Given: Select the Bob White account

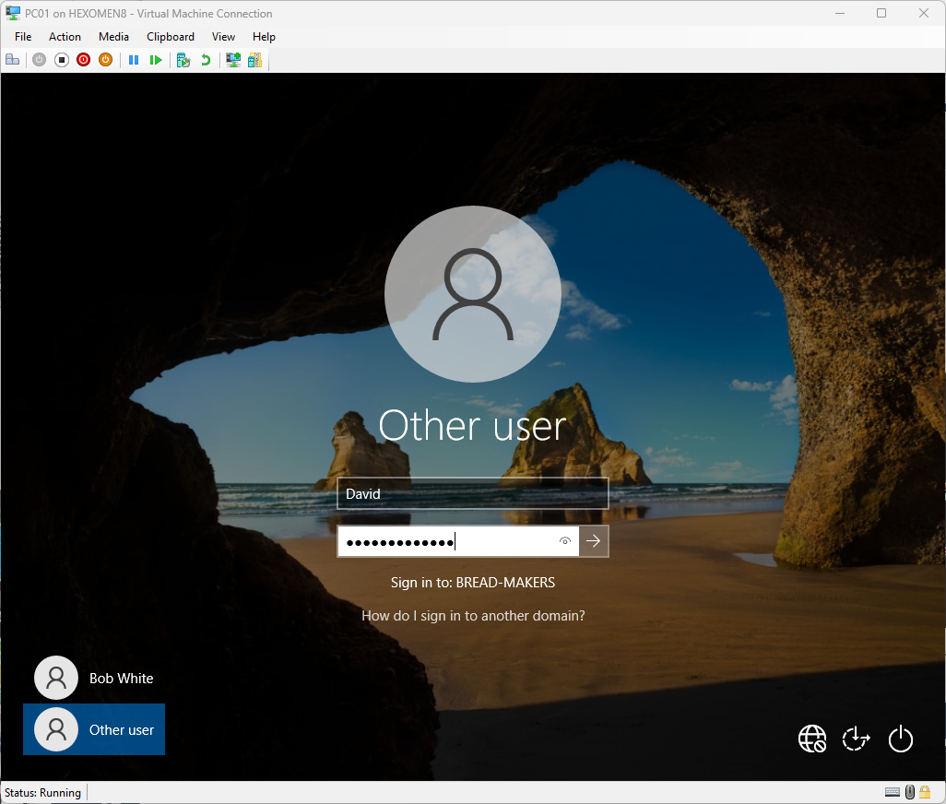Looking at the screenshot, I should tap(94, 678).
